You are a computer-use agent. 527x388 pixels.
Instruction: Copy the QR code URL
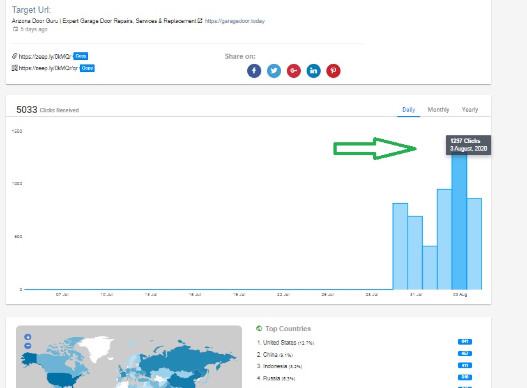click(x=88, y=68)
